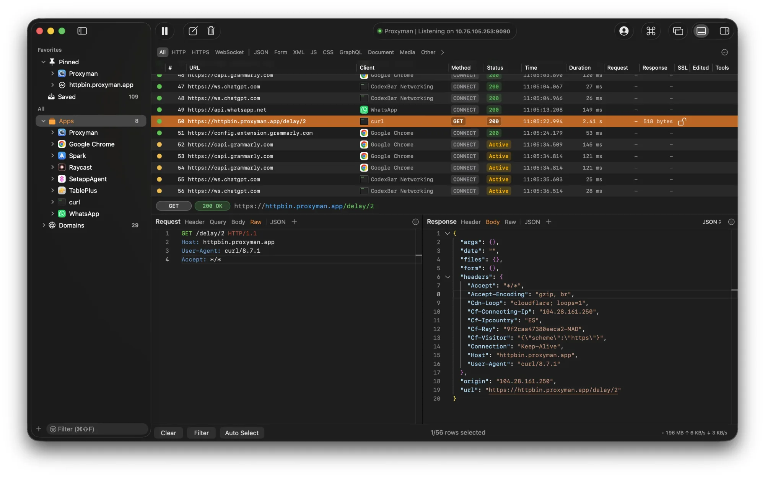This screenshot has height=477, width=765.
Task: Delete sessions with trash icon
Action: (x=211, y=31)
